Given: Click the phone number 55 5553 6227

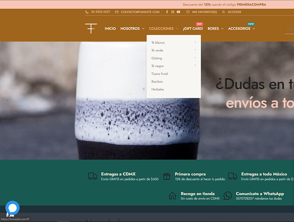Looking at the screenshot, I should (x=101, y=12).
